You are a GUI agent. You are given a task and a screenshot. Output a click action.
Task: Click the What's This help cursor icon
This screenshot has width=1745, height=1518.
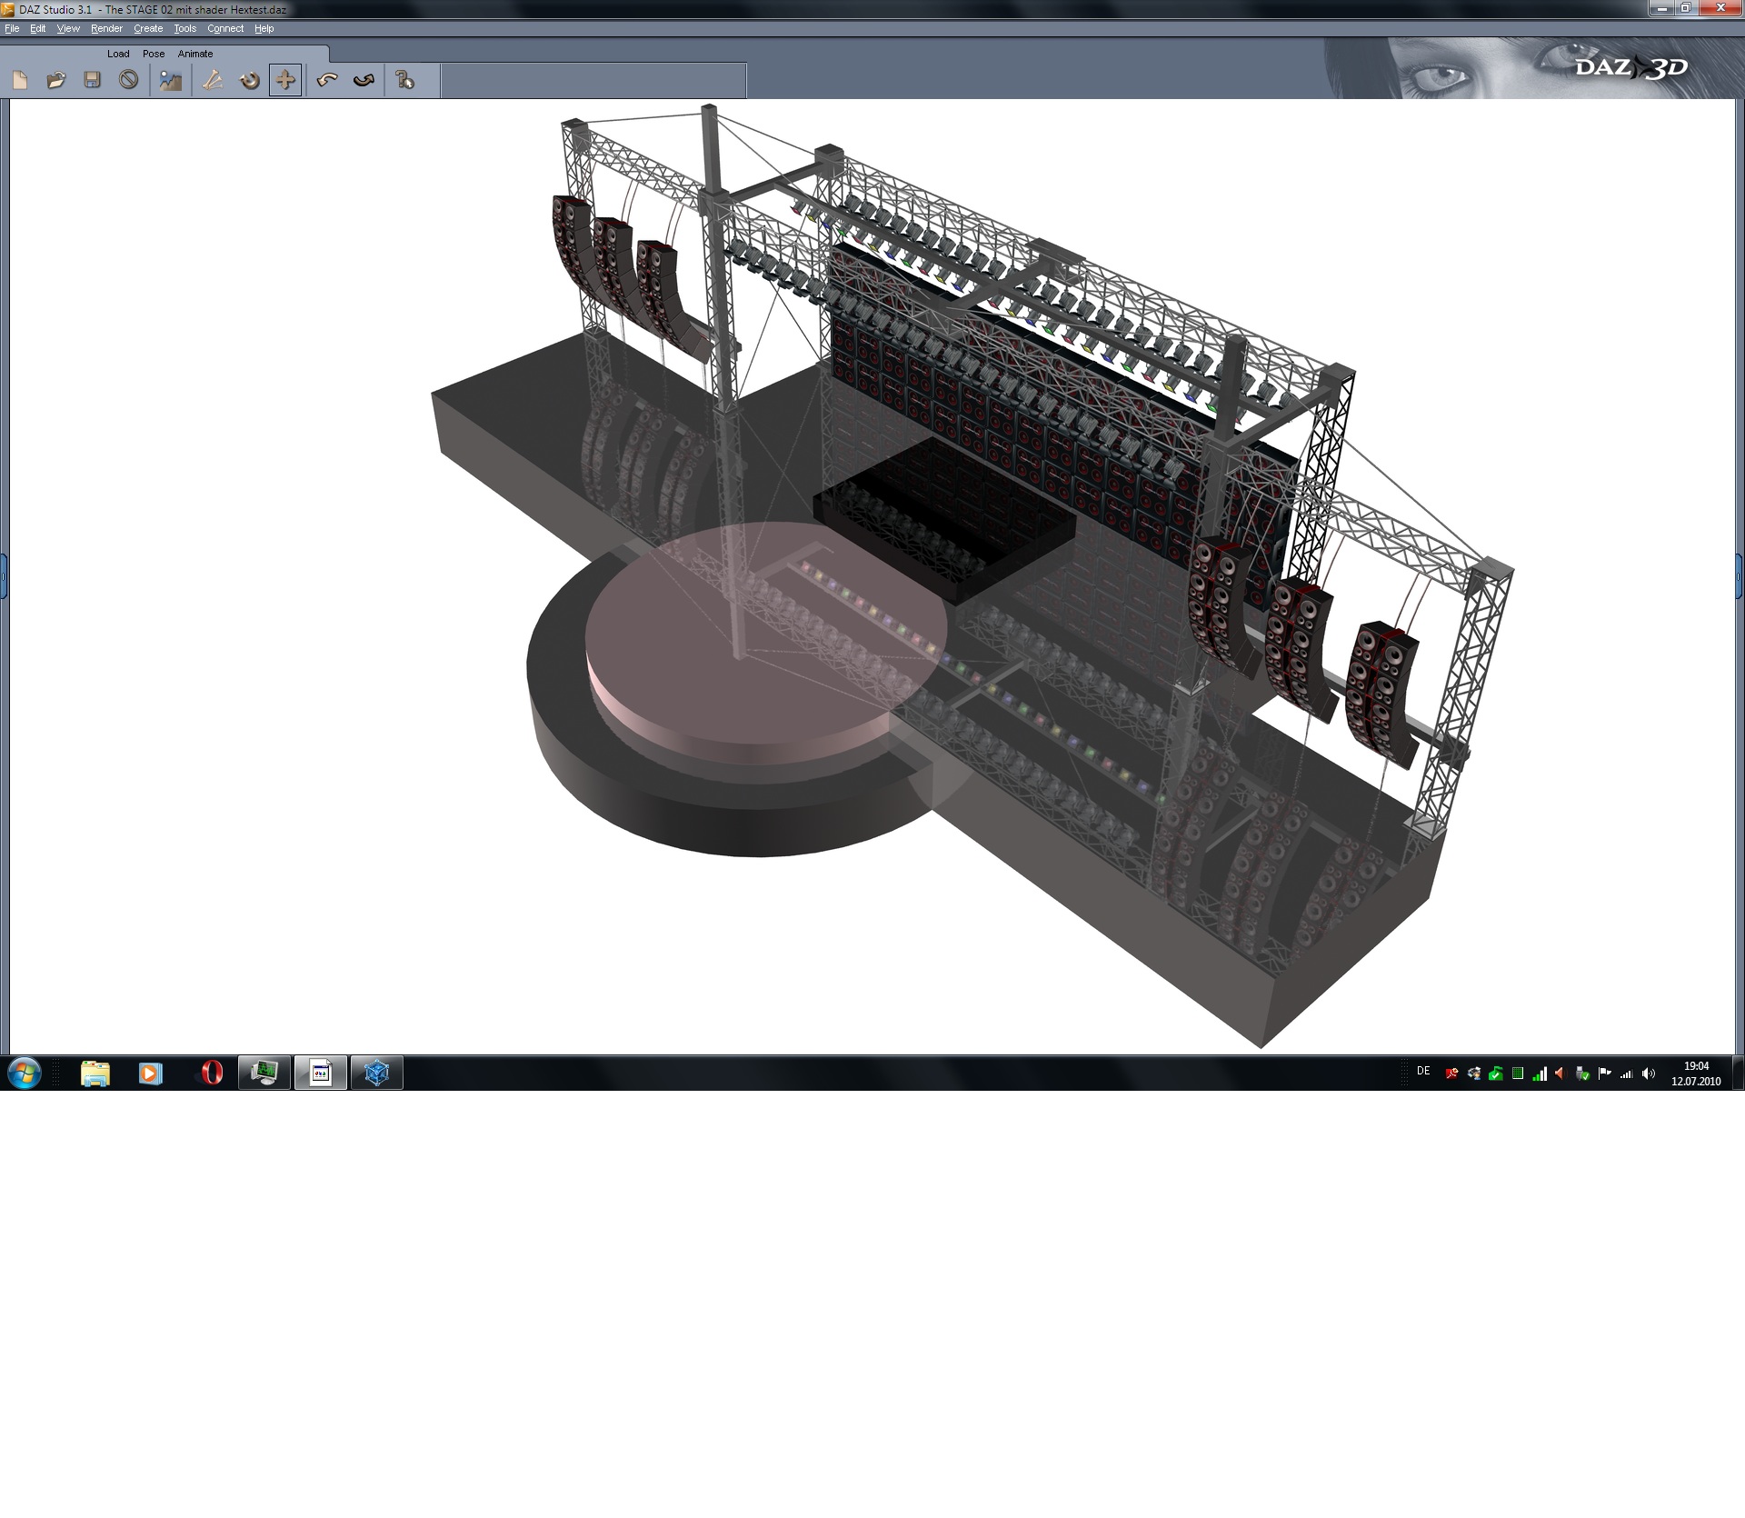click(405, 81)
